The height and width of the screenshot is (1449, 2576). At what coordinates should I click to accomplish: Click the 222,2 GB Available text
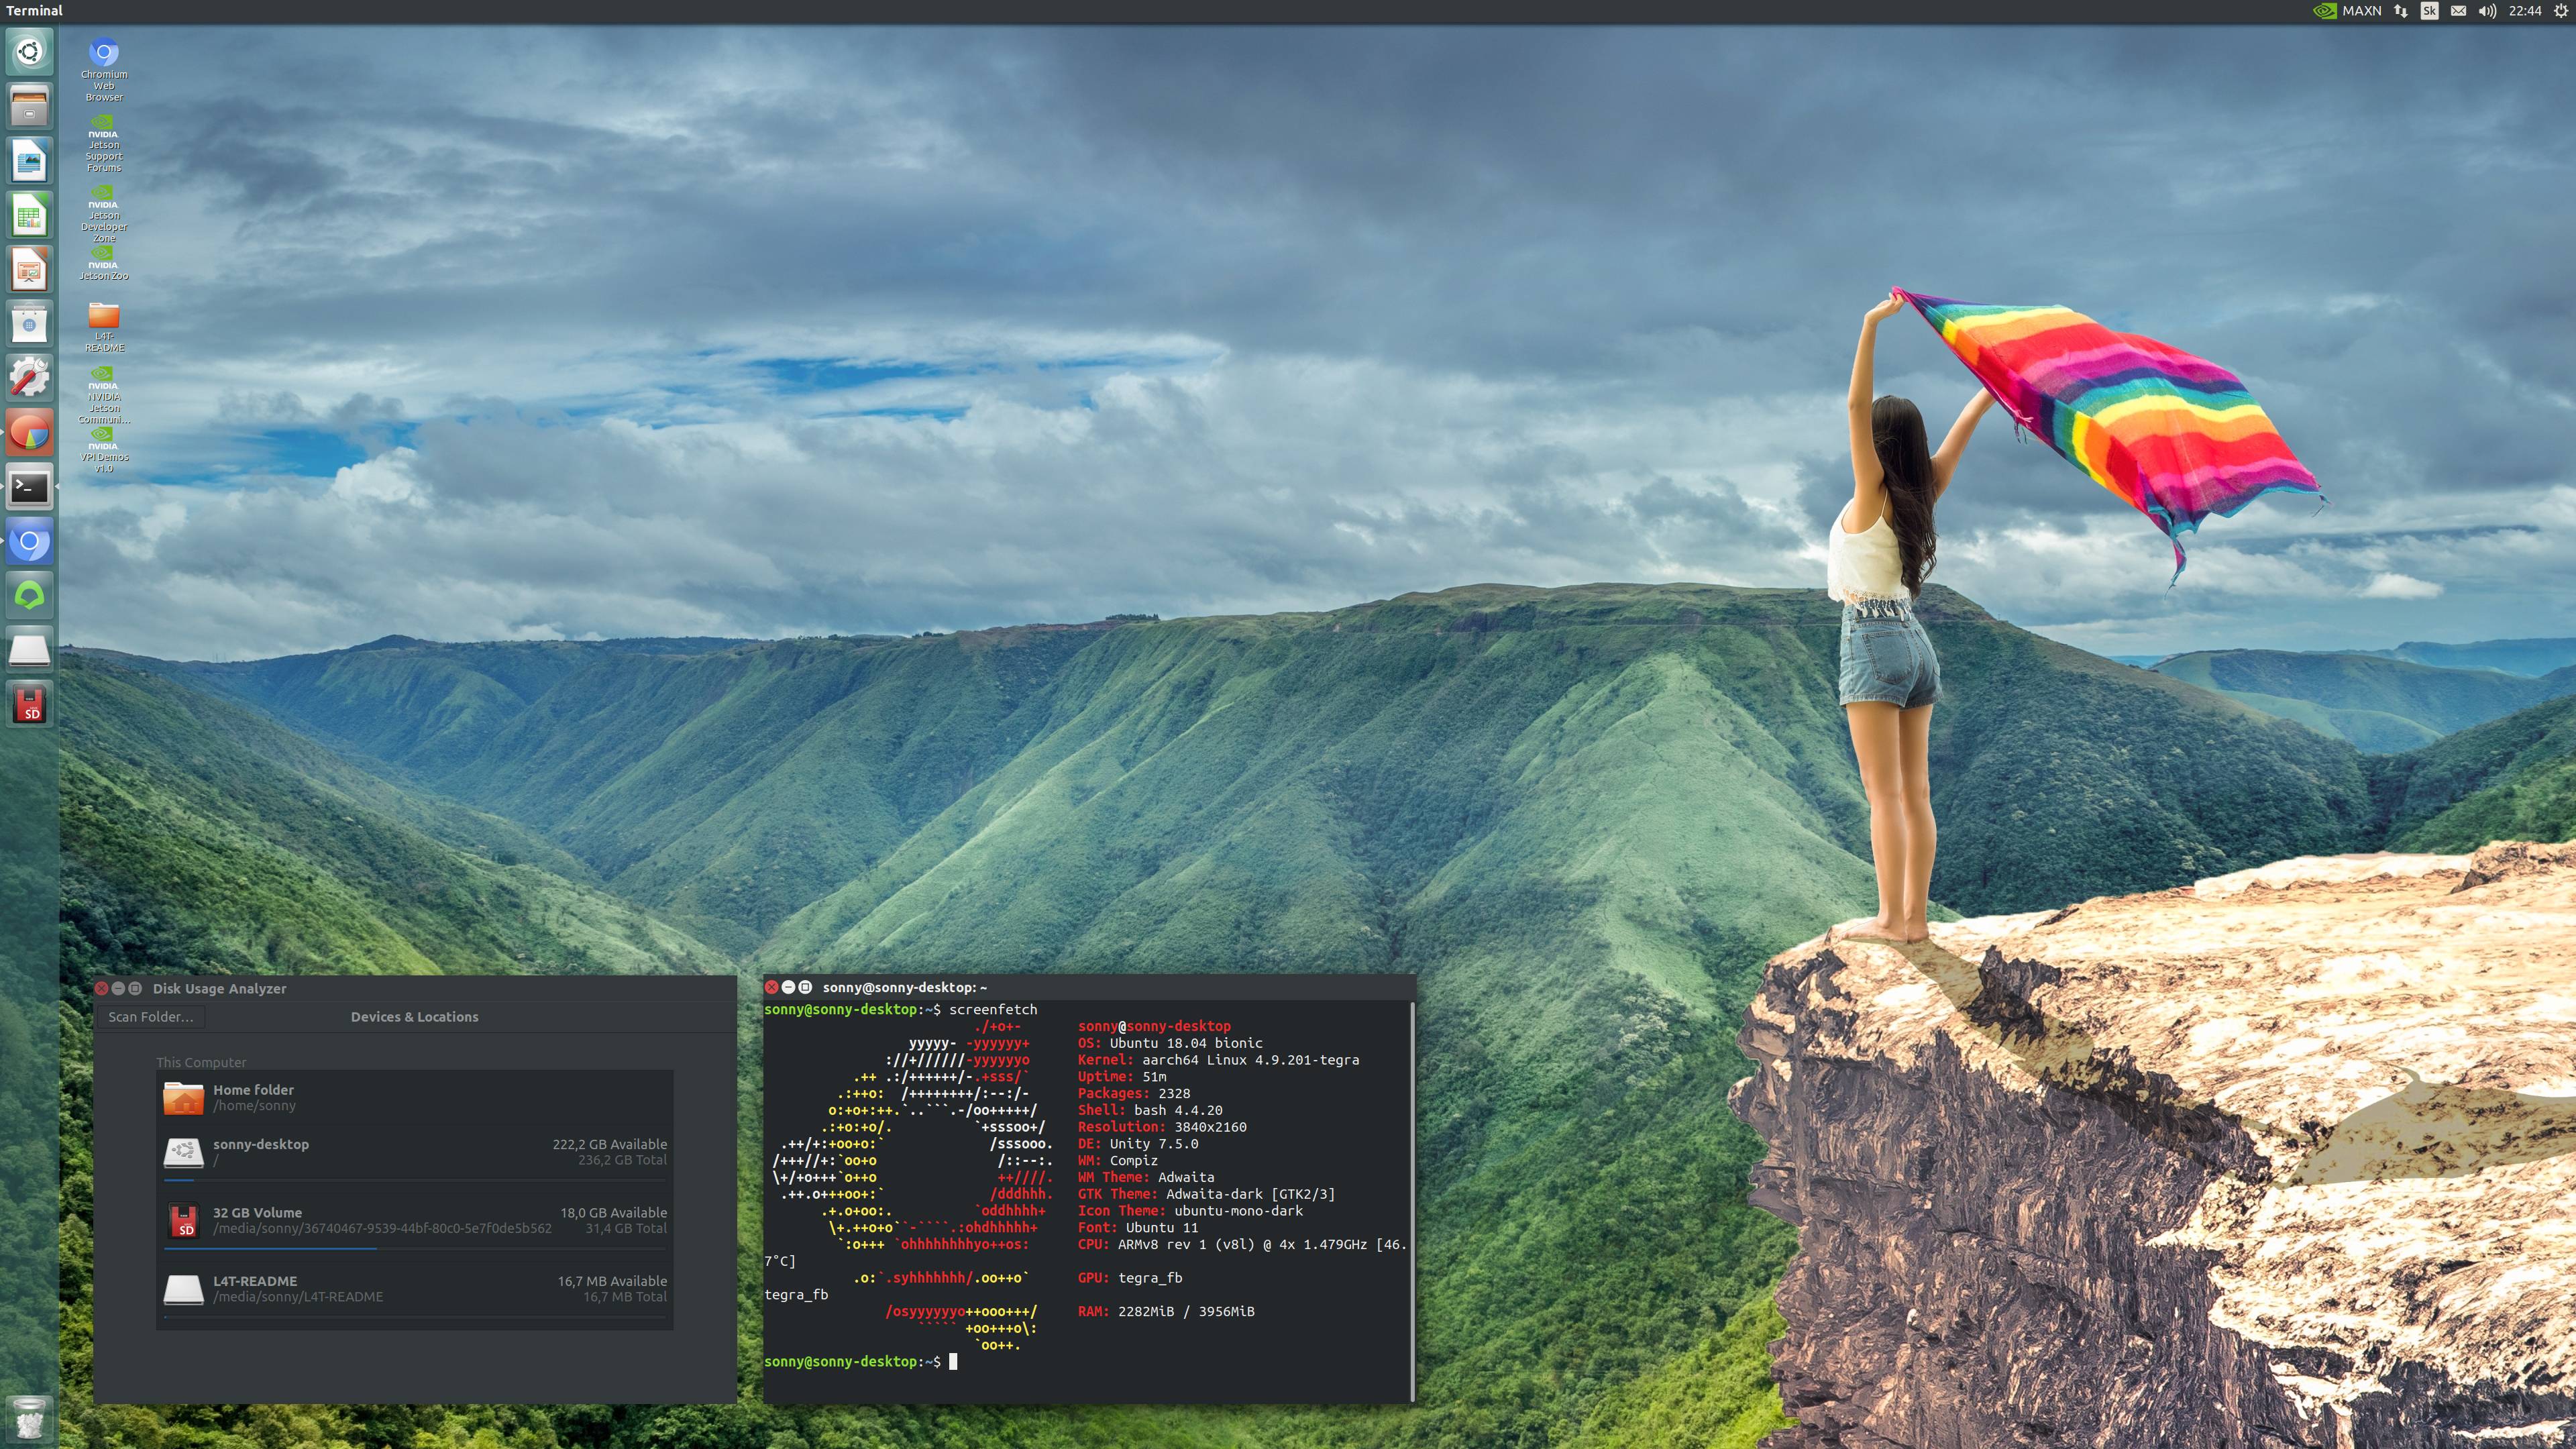(609, 1144)
